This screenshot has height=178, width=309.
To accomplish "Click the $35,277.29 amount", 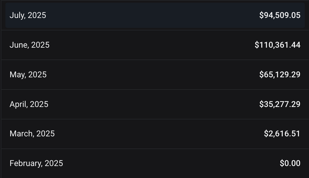I will 280,104.
